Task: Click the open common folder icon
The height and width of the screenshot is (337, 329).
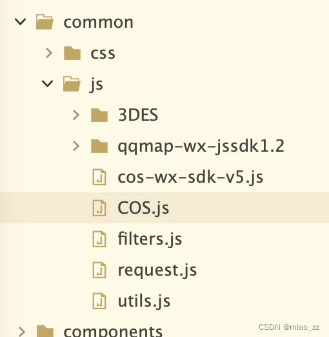Action: pyautogui.click(x=45, y=22)
